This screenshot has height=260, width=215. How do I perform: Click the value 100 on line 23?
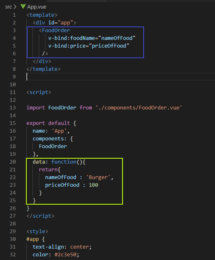pos(94,185)
